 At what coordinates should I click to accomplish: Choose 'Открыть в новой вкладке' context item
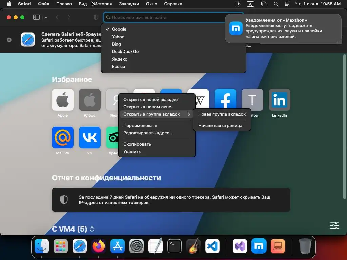(157, 100)
